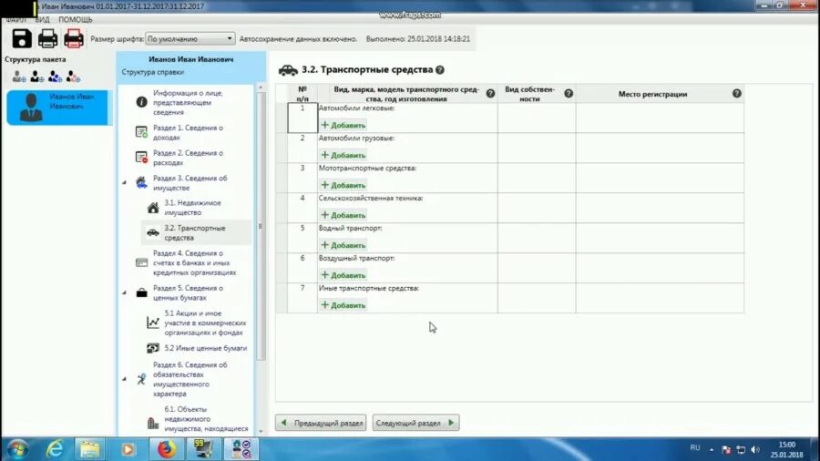Image resolution: width=820 pixels, height=461 pixels.
Task: Open 6.1. Объекты недвижимого имущества
Action: click(x=206, y=419)
